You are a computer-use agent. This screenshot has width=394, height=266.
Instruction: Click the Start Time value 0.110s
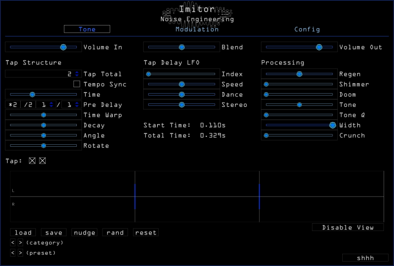click(213, 125)
